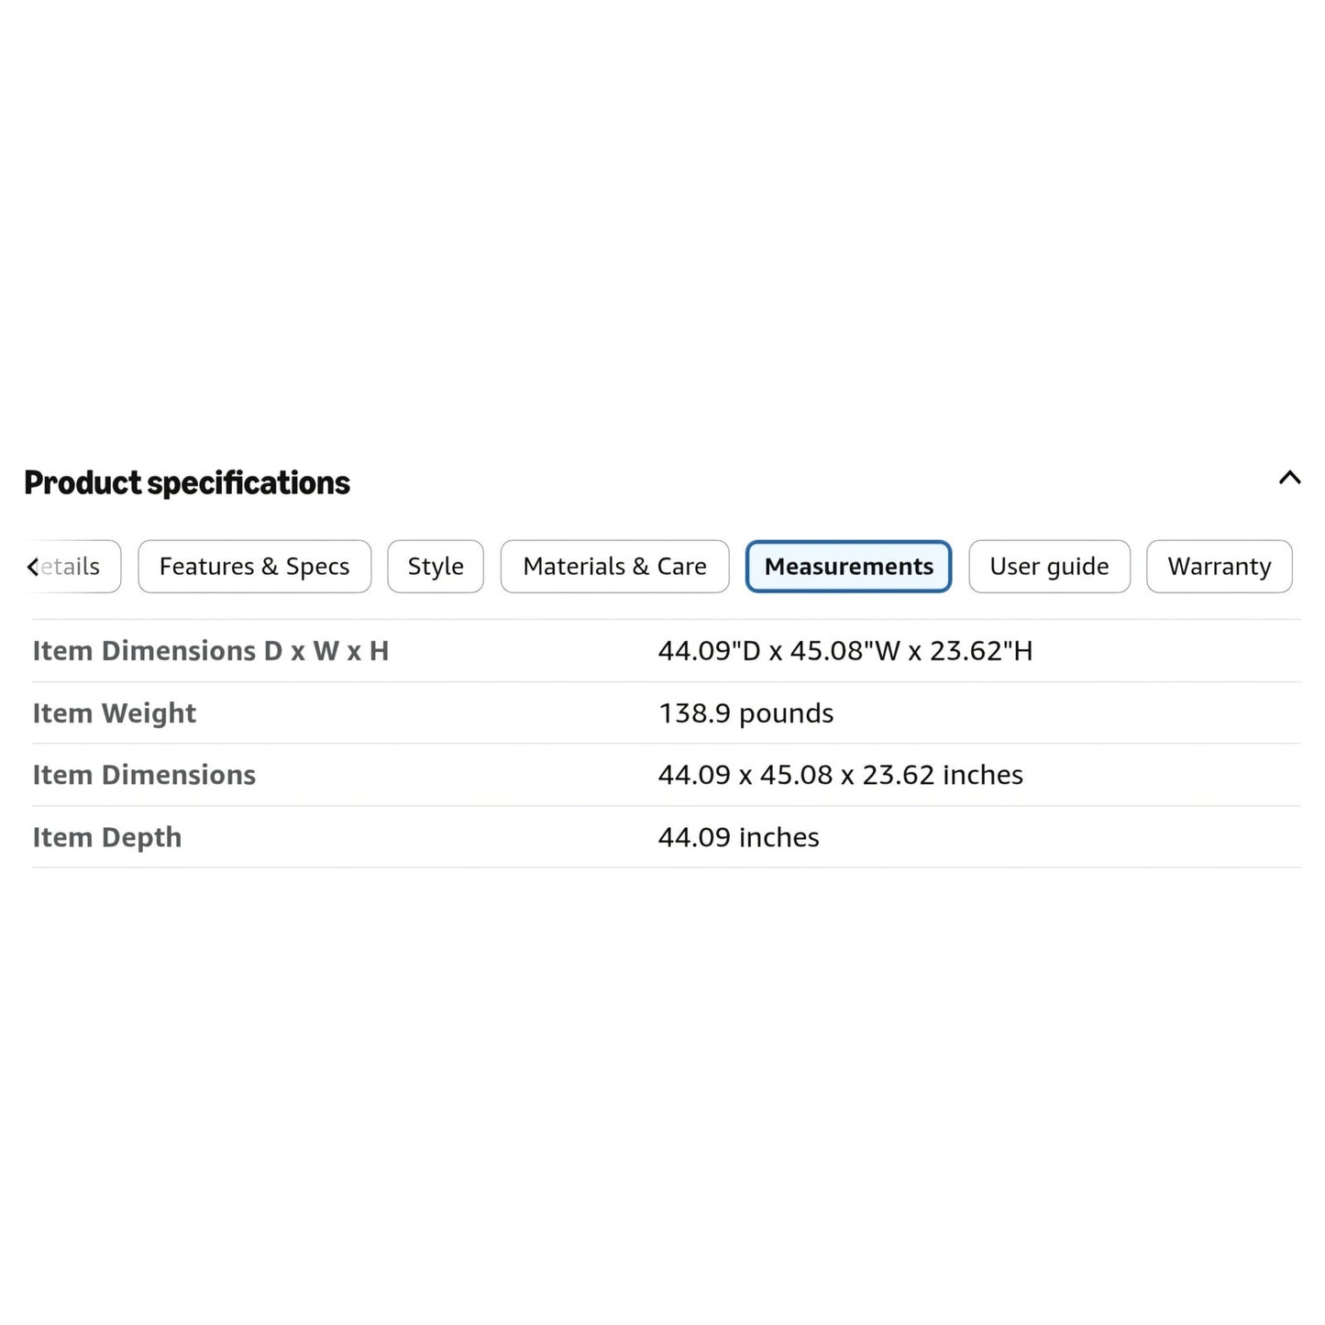Click the plain Item Dimensions label
1325x1325 pixels.
(x=144, y=775)
